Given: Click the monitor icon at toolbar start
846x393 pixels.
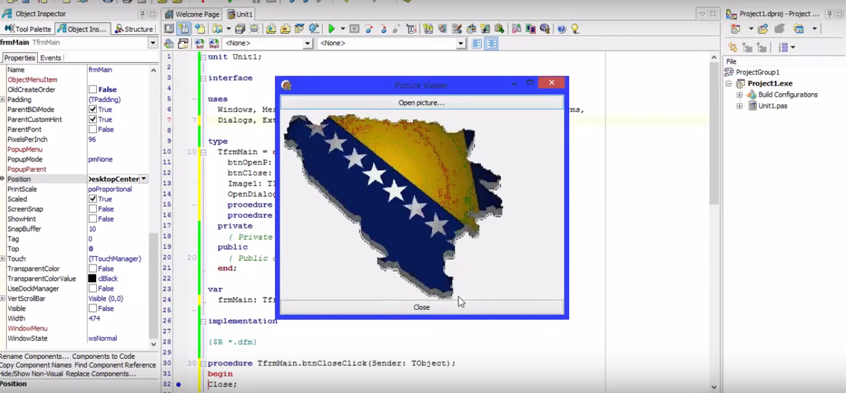Looking at the screenshot, I should 169,29.
